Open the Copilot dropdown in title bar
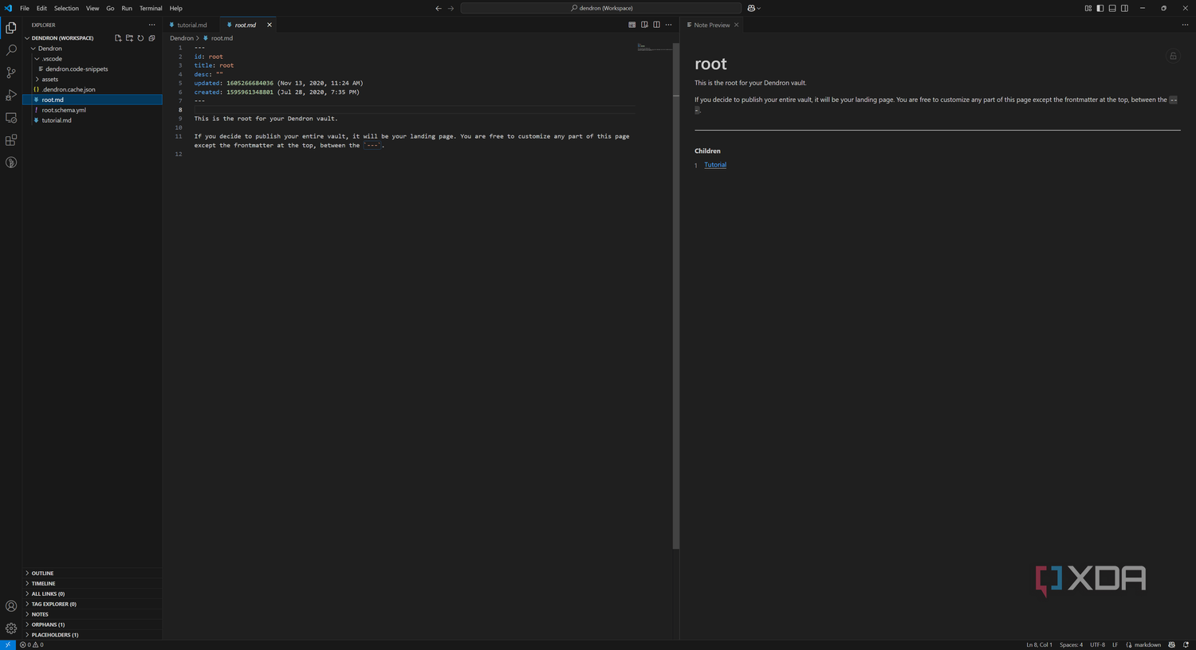This screenshot has width=1196, height=650. (754, 8)
